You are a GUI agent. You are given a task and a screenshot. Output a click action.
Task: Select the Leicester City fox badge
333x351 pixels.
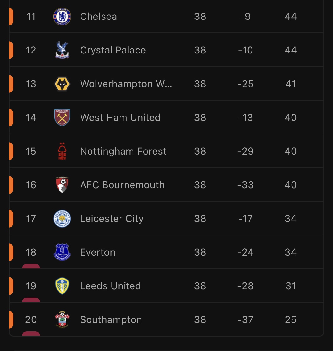click(62, 219)
